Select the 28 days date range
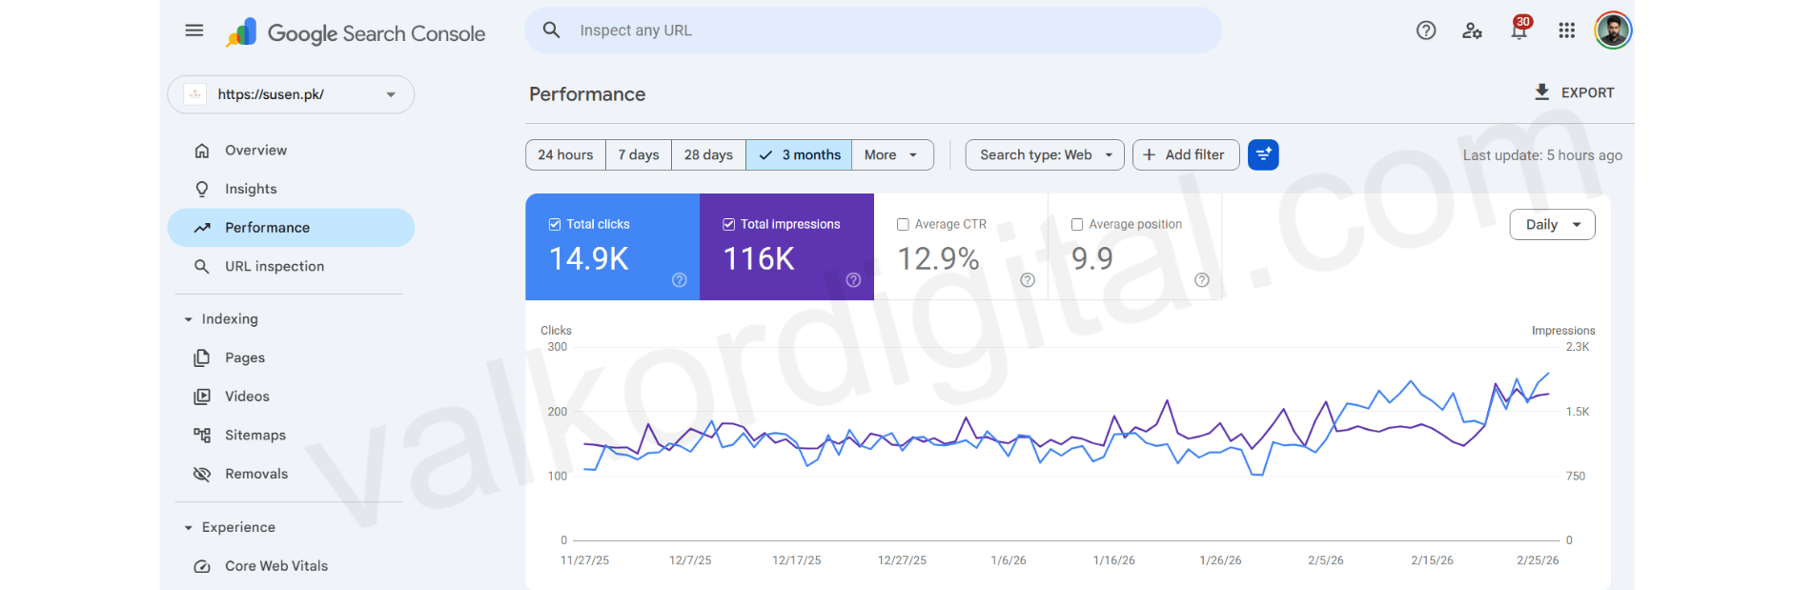 (708, 154)
